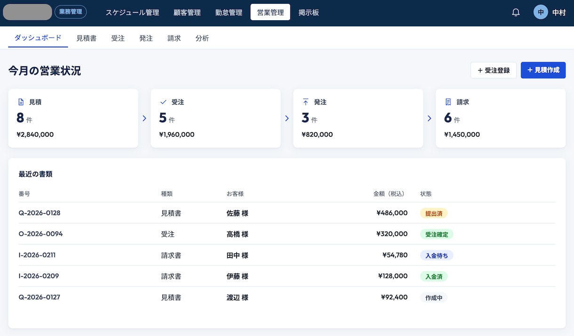Screen dimensions: 574x336
Task: Click the chevron between 受注 and 発注 cards
Action: (287, 119)
